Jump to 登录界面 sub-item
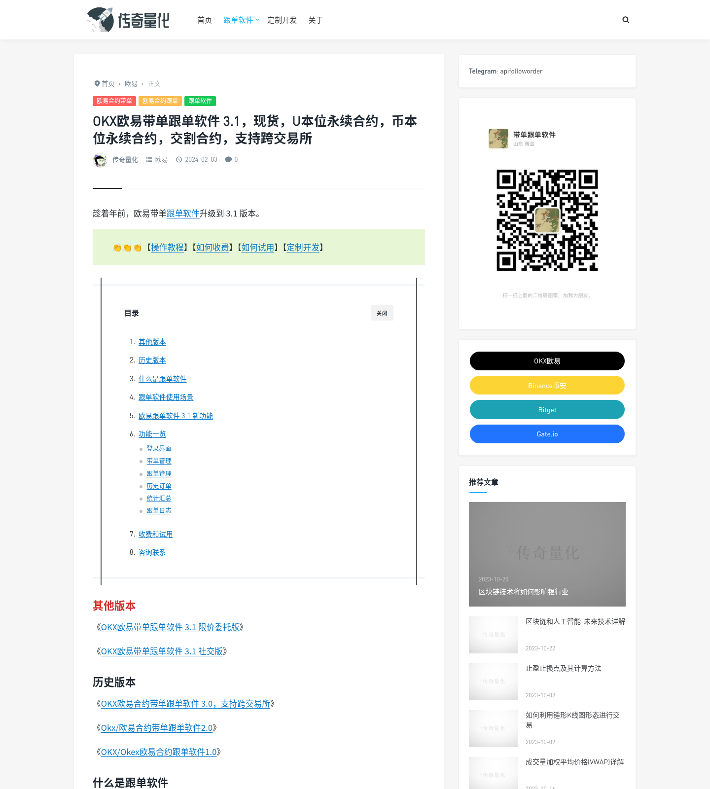Screen dimensions: 710x789 click(159, 449)
